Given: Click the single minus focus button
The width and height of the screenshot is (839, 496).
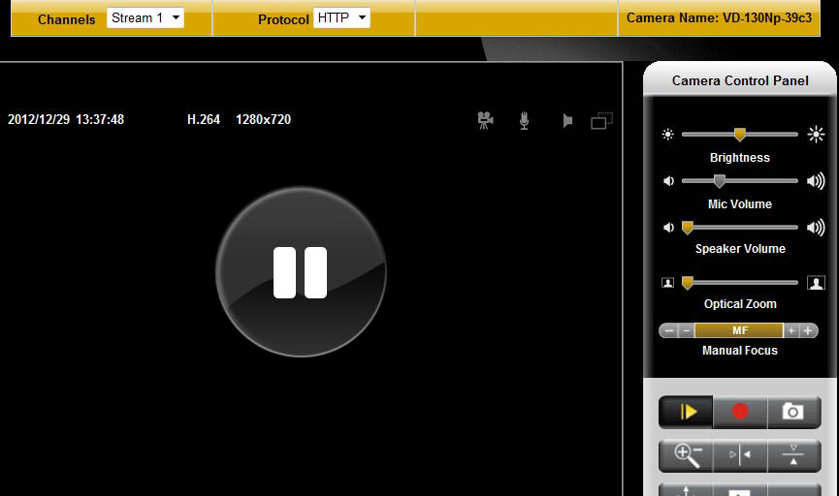Looking at the screenshot, I should click(x=687, y=331).
